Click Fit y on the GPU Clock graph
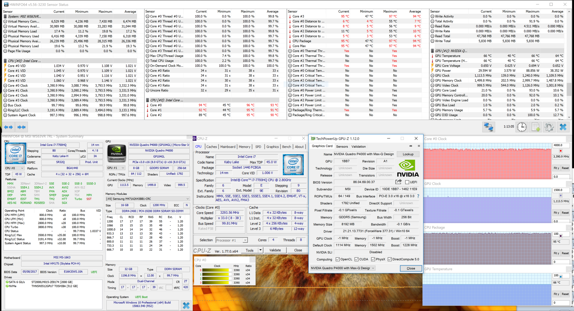The image size is (574, 311). click(x=556, y=213)
